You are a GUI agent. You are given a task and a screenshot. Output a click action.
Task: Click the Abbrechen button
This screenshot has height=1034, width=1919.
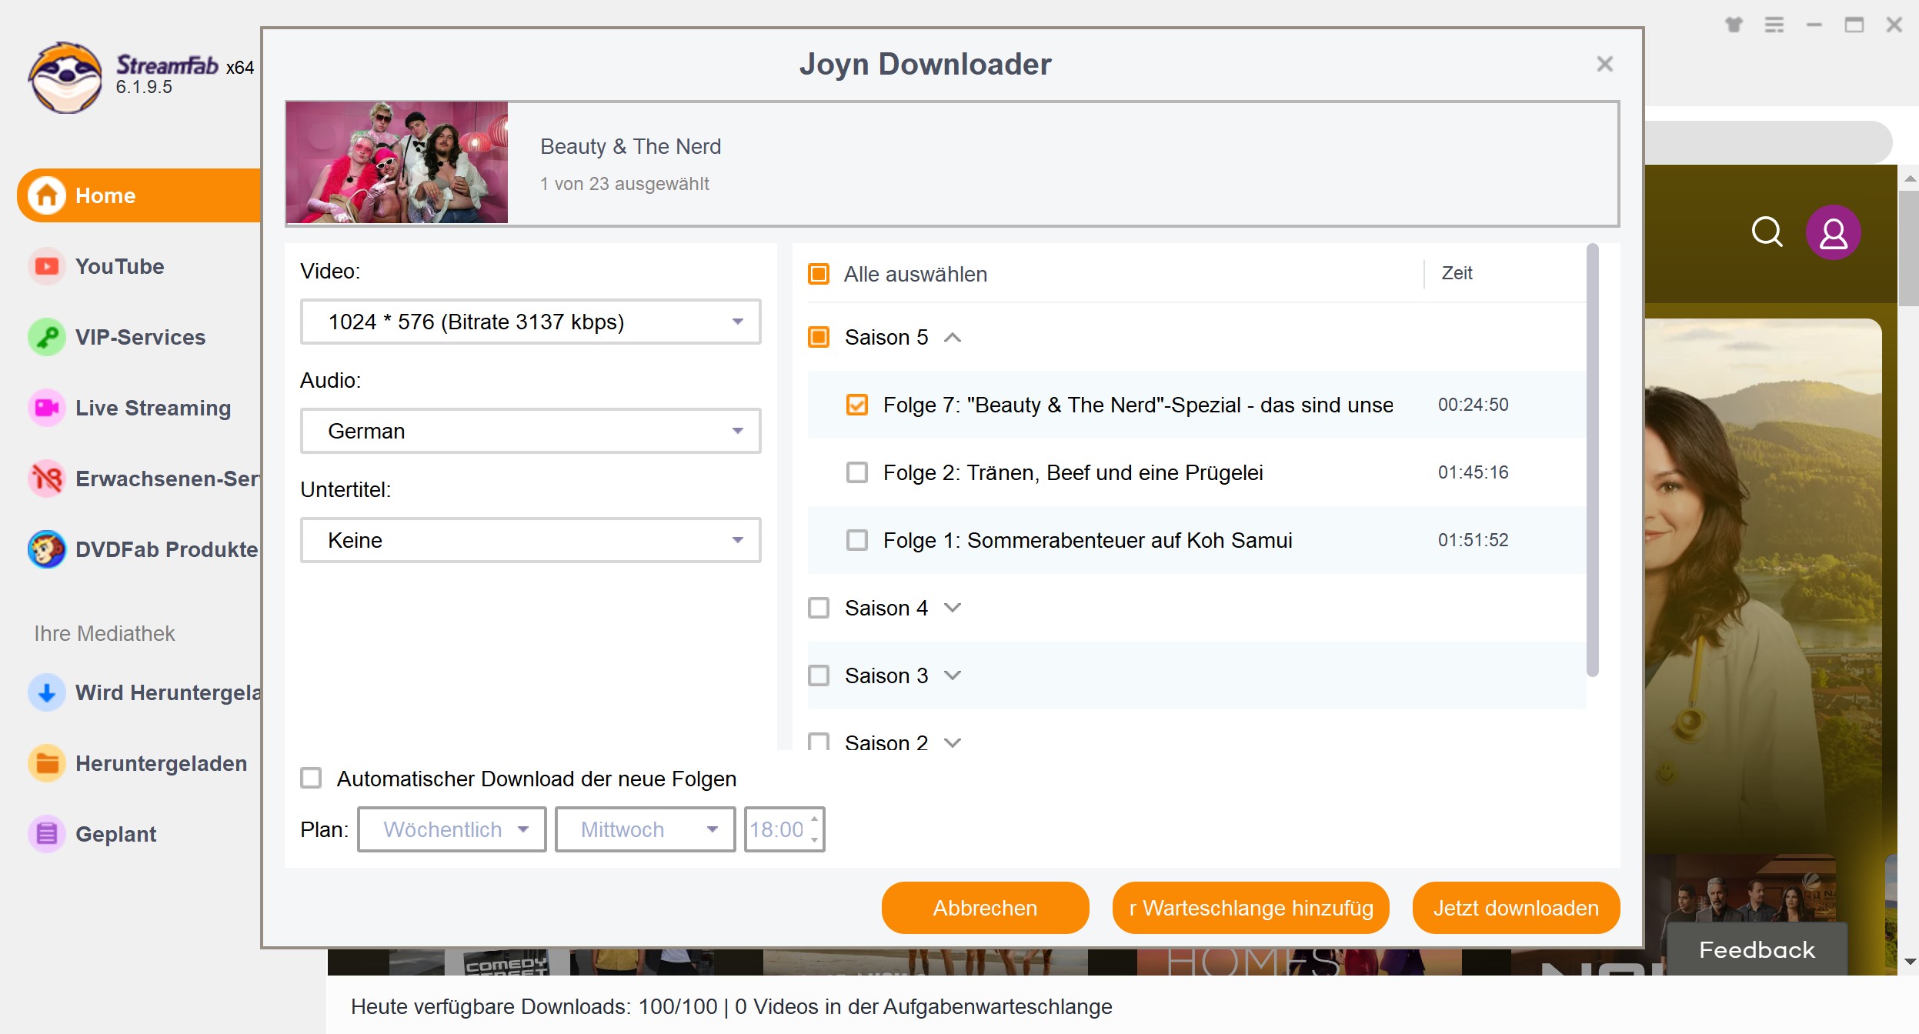(985, 908)
